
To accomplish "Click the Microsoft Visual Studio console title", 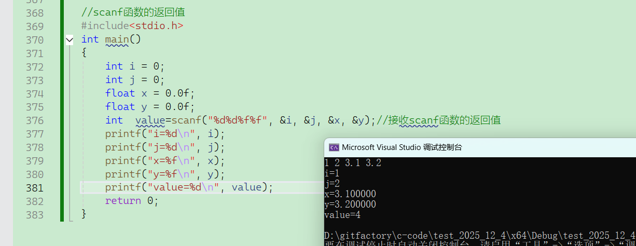I will [x=402, y=147].
